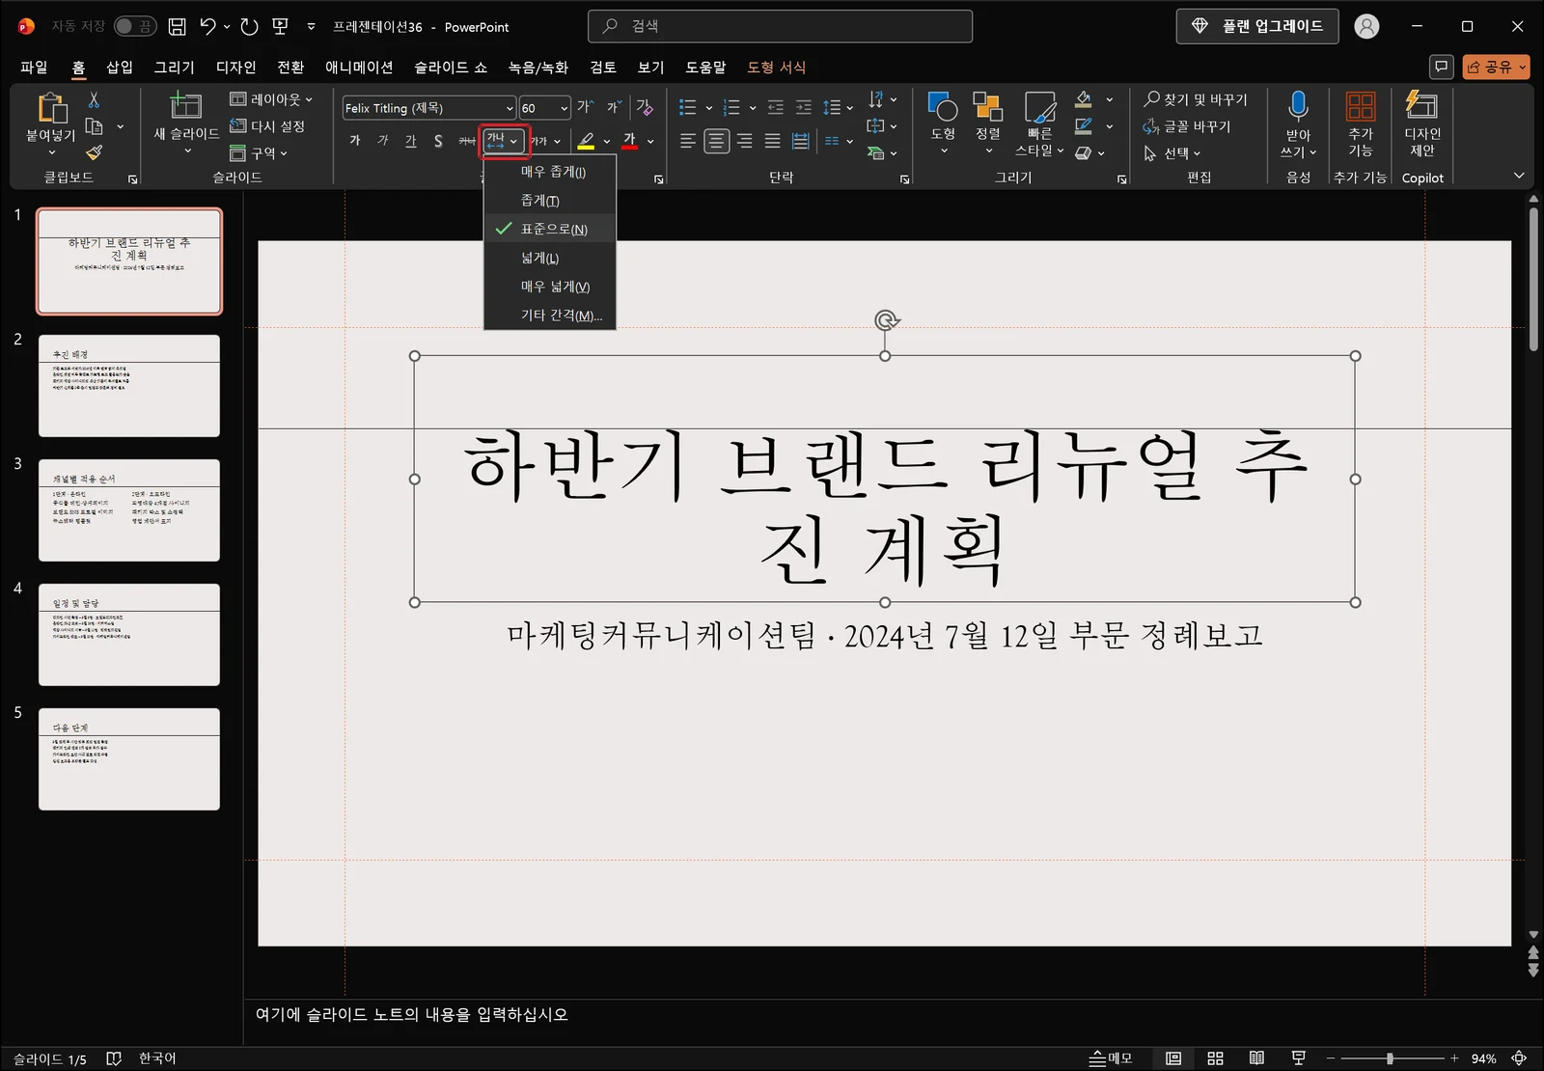Expand the Select (선택) dropdown
The image size is (1544, 1071).
coord(1172,152)
